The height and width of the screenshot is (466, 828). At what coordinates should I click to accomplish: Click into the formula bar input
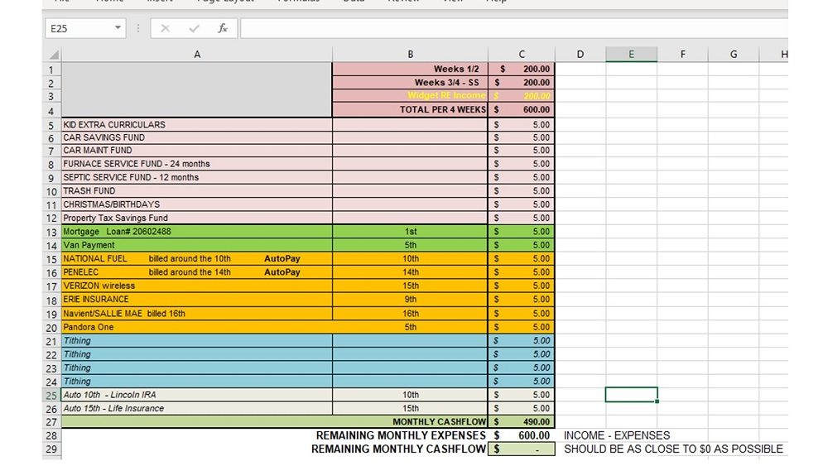coord(514,28)
